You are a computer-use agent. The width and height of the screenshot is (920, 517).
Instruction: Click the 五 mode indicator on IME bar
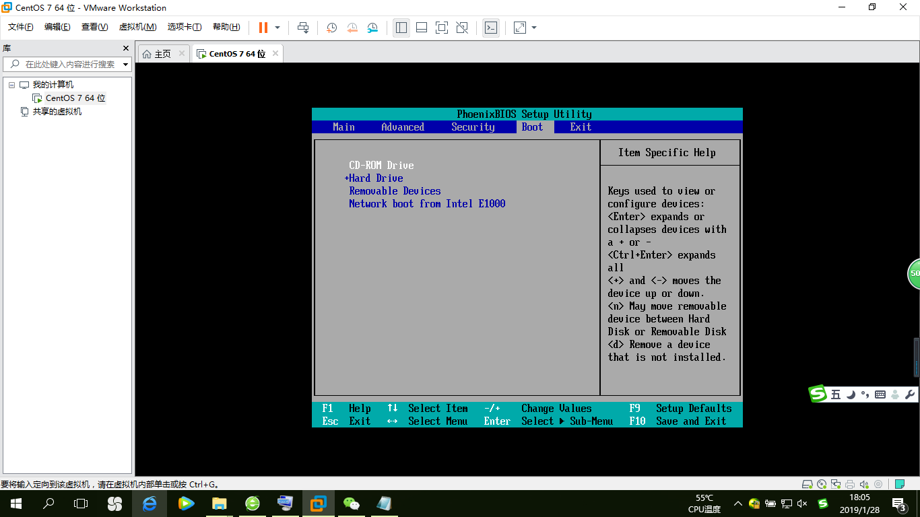[836, 394]
